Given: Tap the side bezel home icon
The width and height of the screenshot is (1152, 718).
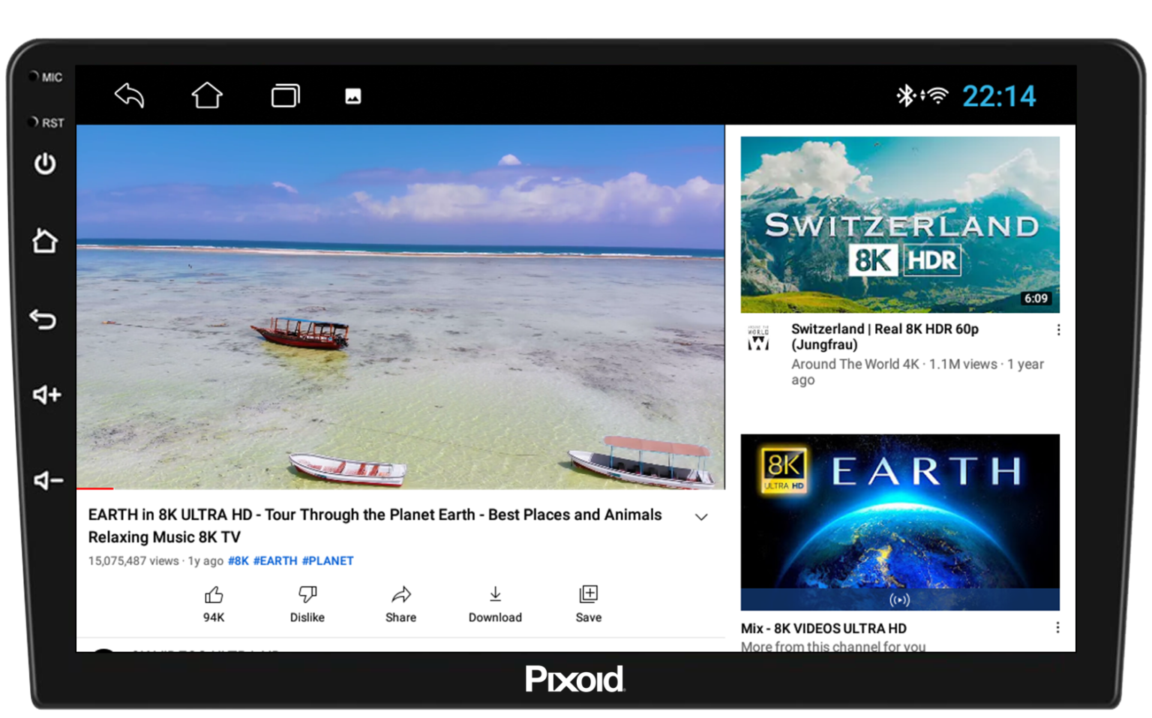Looking at the screenshot, I should coord(44,241).
